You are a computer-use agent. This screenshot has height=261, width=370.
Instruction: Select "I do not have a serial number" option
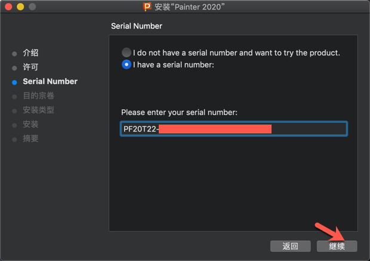(x=126, y=52)
